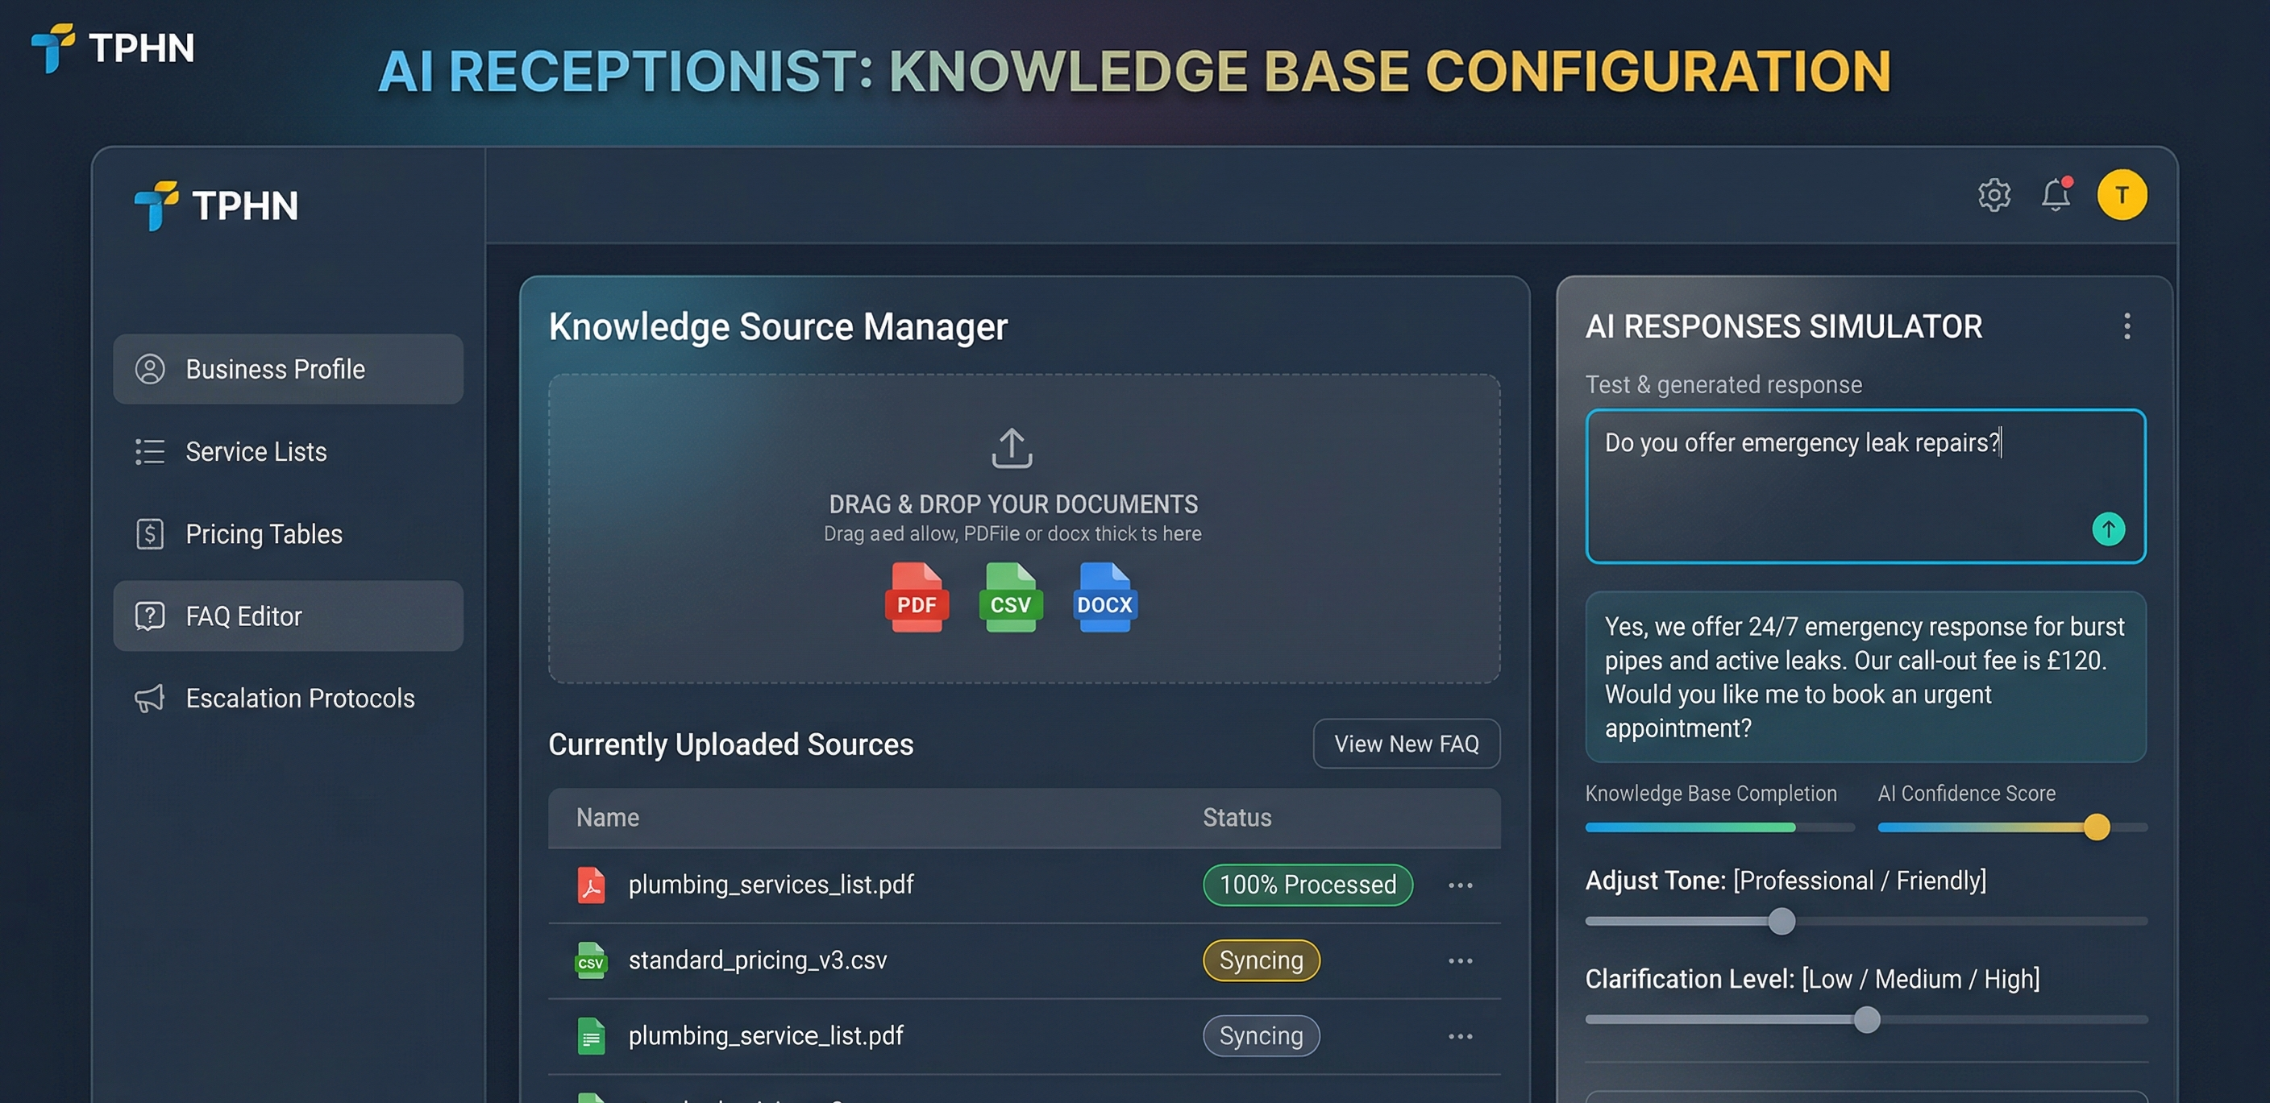Click into the test question input box
Screen dimensions: 2270x1103
click(x=1865, y=485)
